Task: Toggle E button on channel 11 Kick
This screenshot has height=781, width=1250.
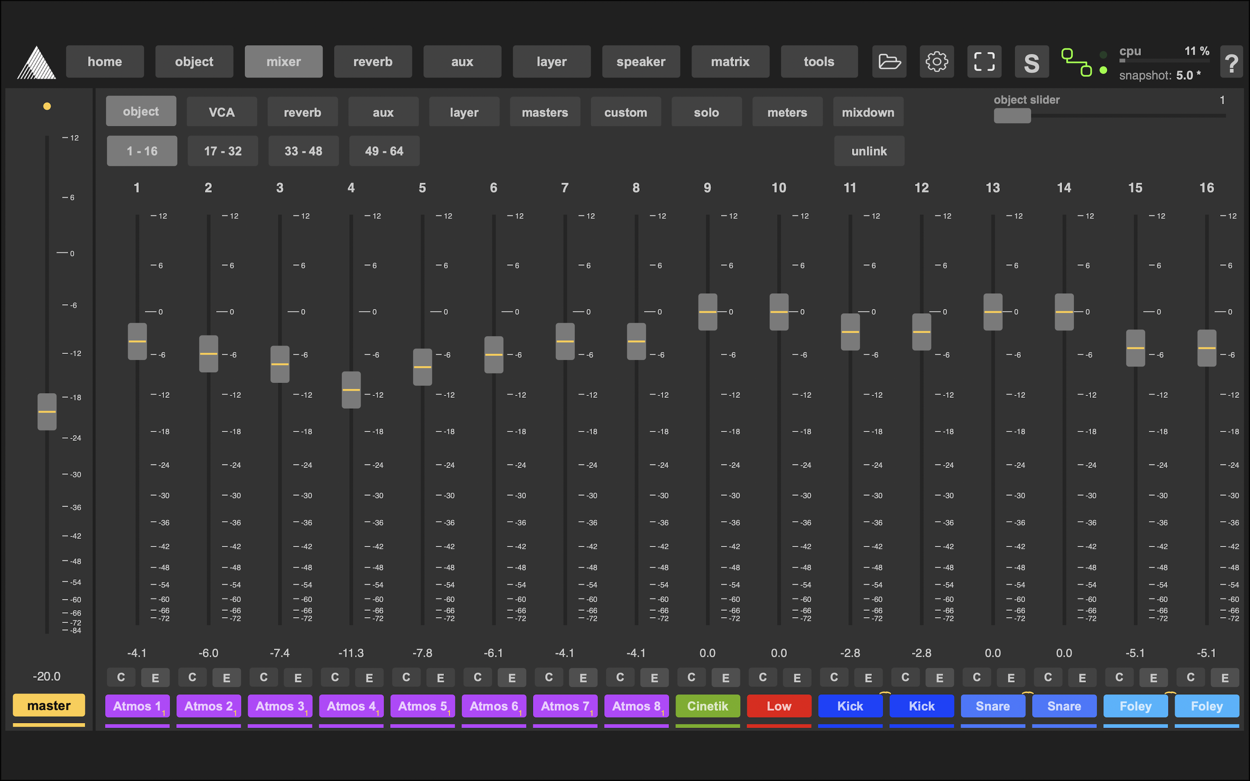Action: pyautogui.click(x=868, y=677)
